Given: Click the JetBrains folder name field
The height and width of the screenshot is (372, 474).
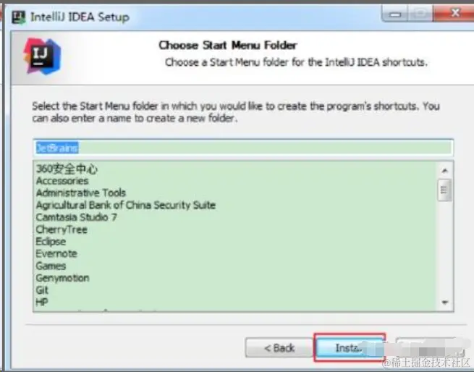Looking at the screenshot, I should pos(243,148).
